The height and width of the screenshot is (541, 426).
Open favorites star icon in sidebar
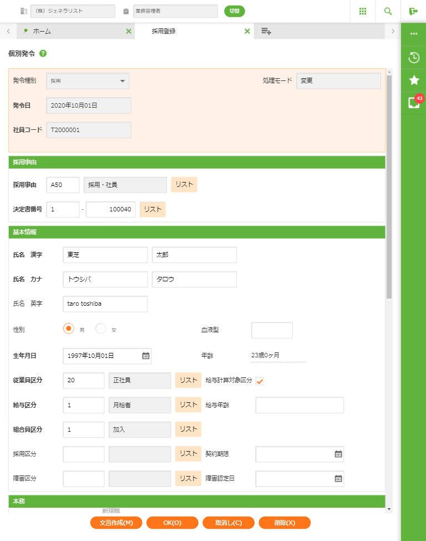point(413,80)
